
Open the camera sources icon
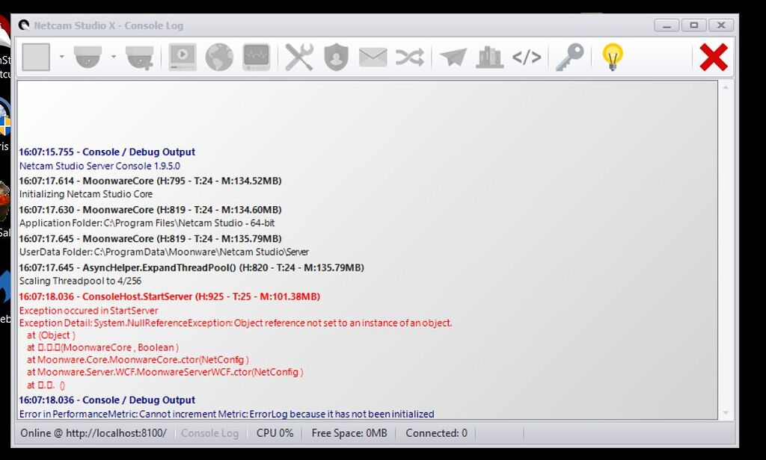click(x=87, y=57)
